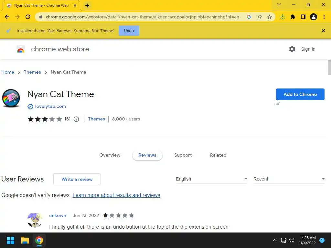Click the Chrome Web Store logo
The image size is (331, 248).
[21, 49]
